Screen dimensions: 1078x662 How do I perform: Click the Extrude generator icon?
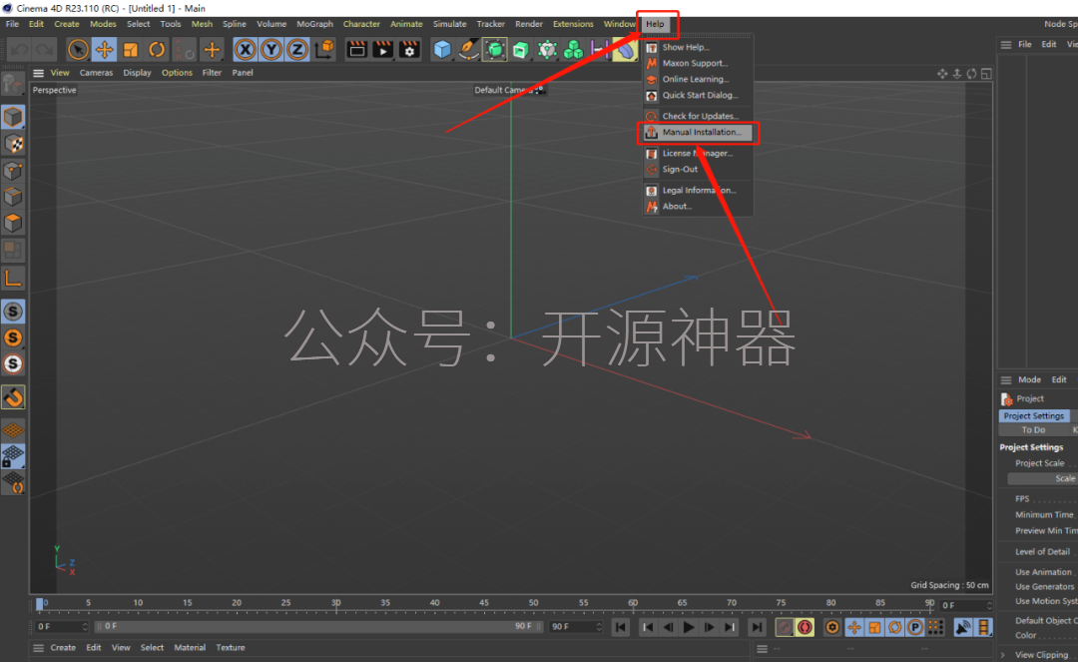pos(520,50)
